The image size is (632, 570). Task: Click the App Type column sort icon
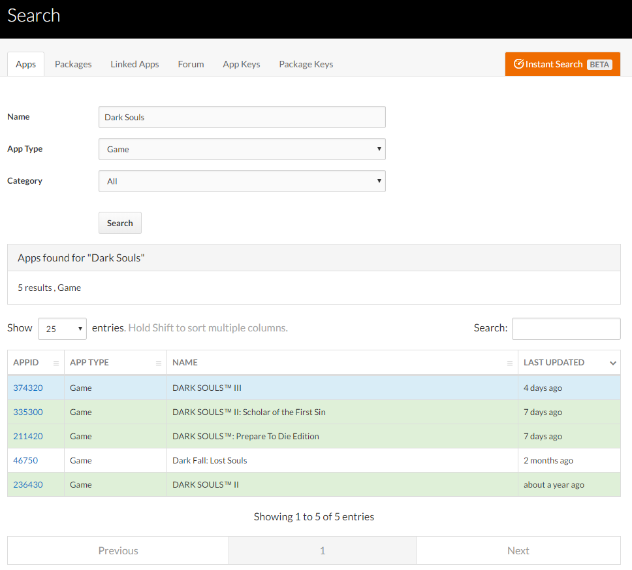[x=159, y=363]
